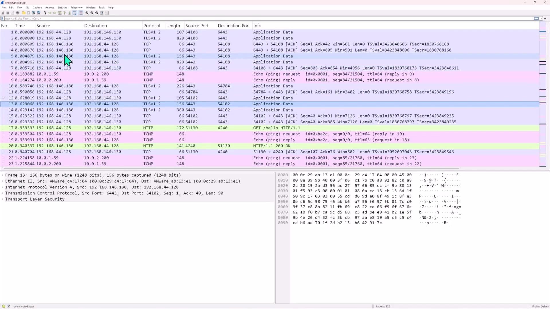Viewport: 550px width, 309px height.
Task: Open the View menu
Action: click(19, 7)
